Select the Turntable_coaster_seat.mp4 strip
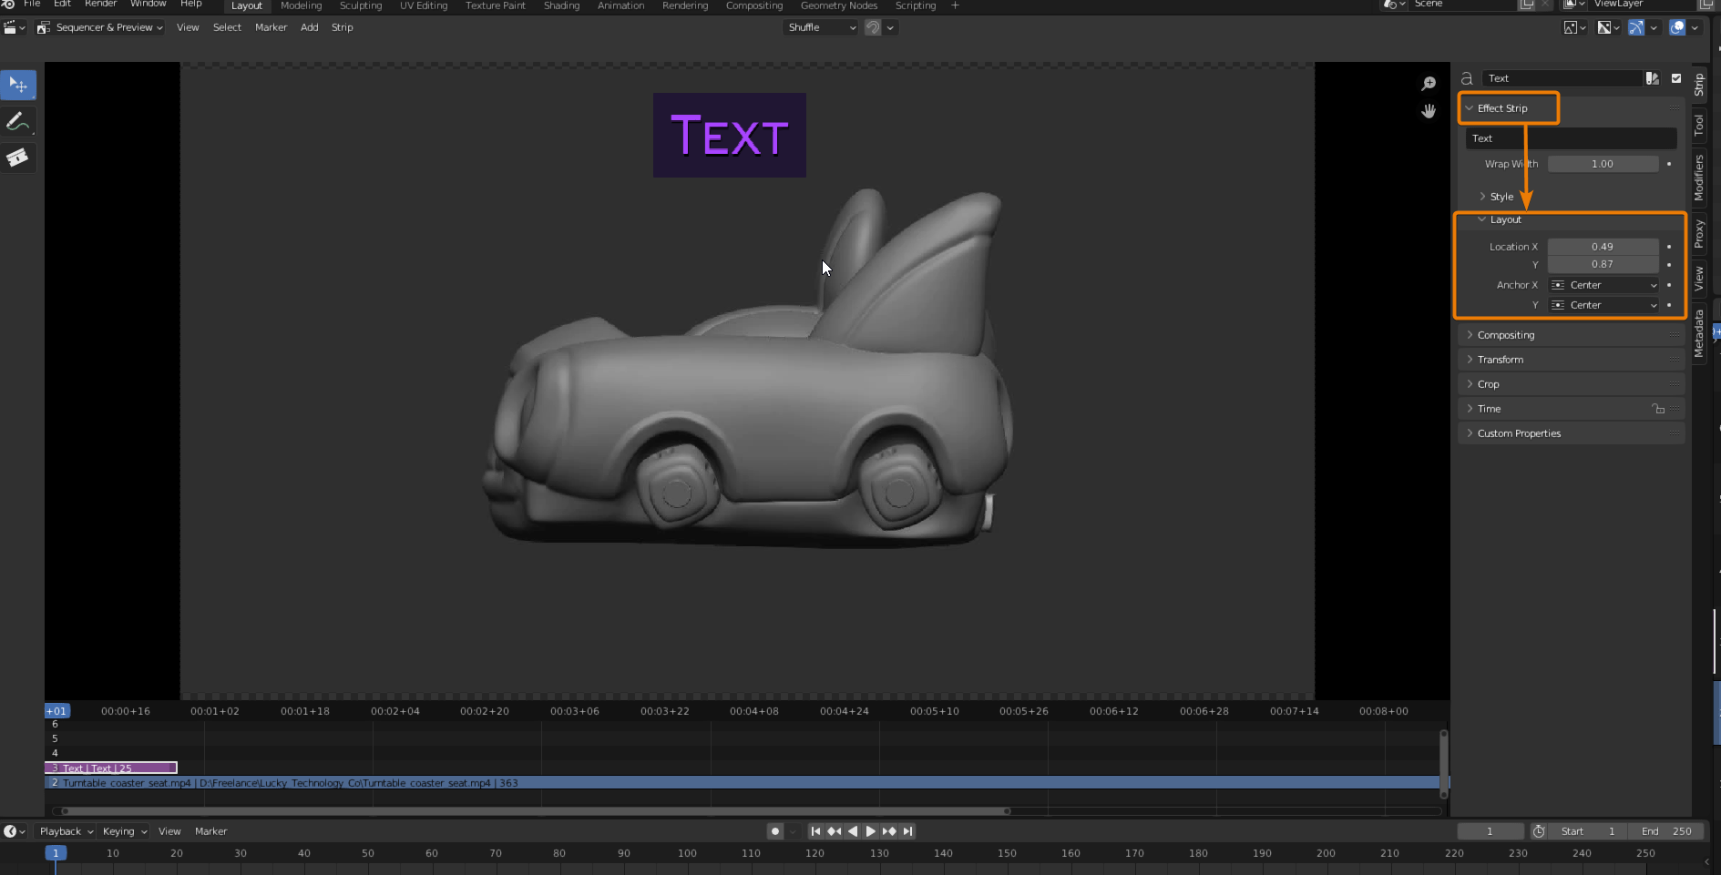 pos(729,783)
